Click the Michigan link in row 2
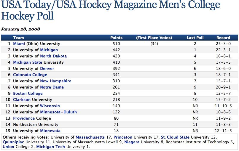The width and height of the screenshot is (239, 151). [49, 50]
